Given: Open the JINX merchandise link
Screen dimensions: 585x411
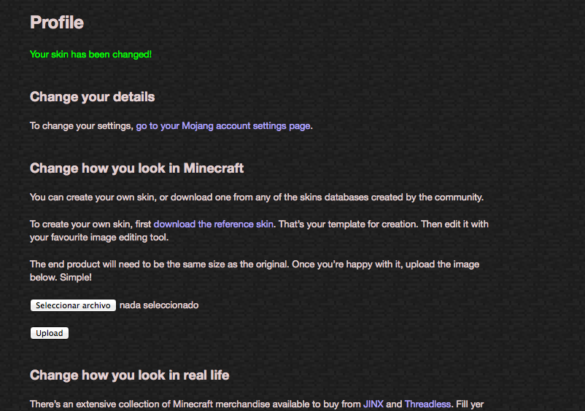Looking at the screenshot, I should pos(373,404).
